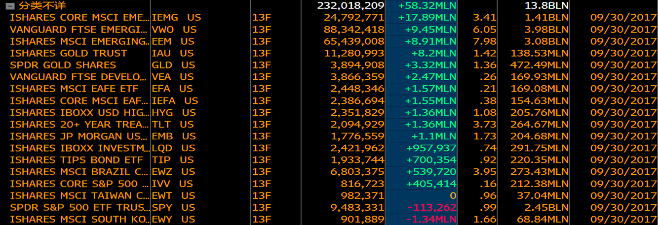
Task: Select ISHARES JP MORGAN US... row
Action: 329,136
